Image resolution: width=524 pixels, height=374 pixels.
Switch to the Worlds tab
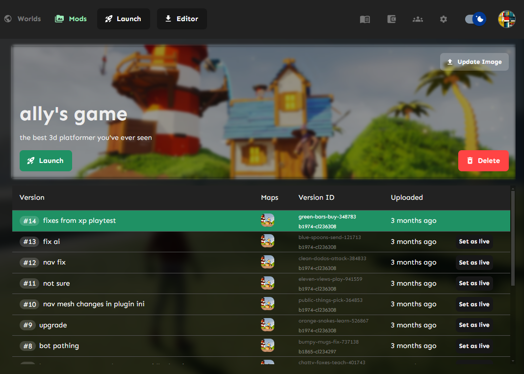click(x=29, y=19)
